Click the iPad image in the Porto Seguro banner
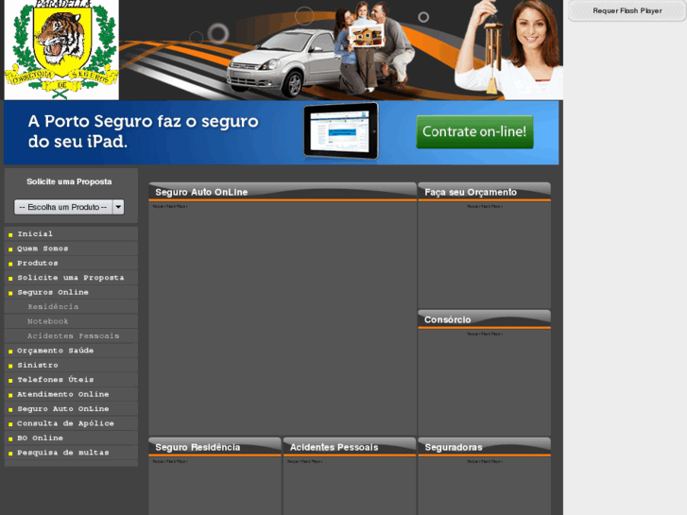The height and width of the screenshot is (515, 687). pos(341,131)
